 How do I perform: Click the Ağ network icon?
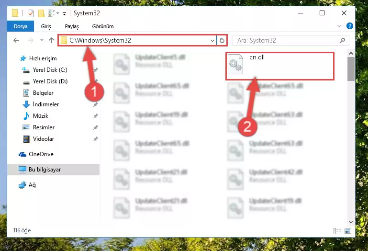(22, 185)
